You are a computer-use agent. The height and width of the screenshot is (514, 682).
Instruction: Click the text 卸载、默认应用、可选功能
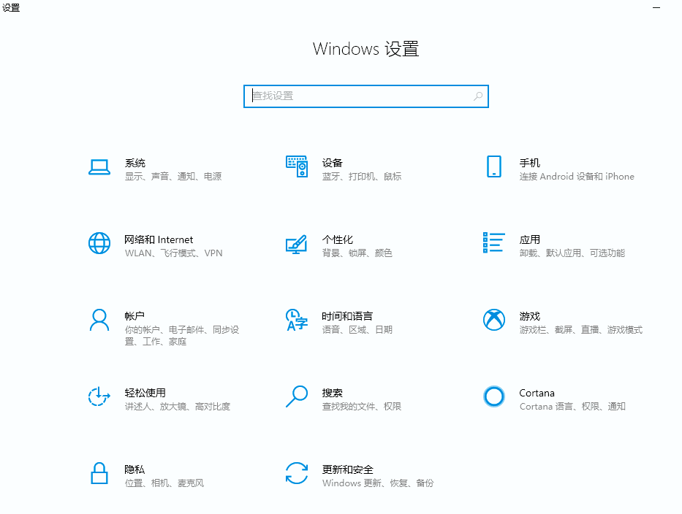pyautogui.click(x=572, y=253)
